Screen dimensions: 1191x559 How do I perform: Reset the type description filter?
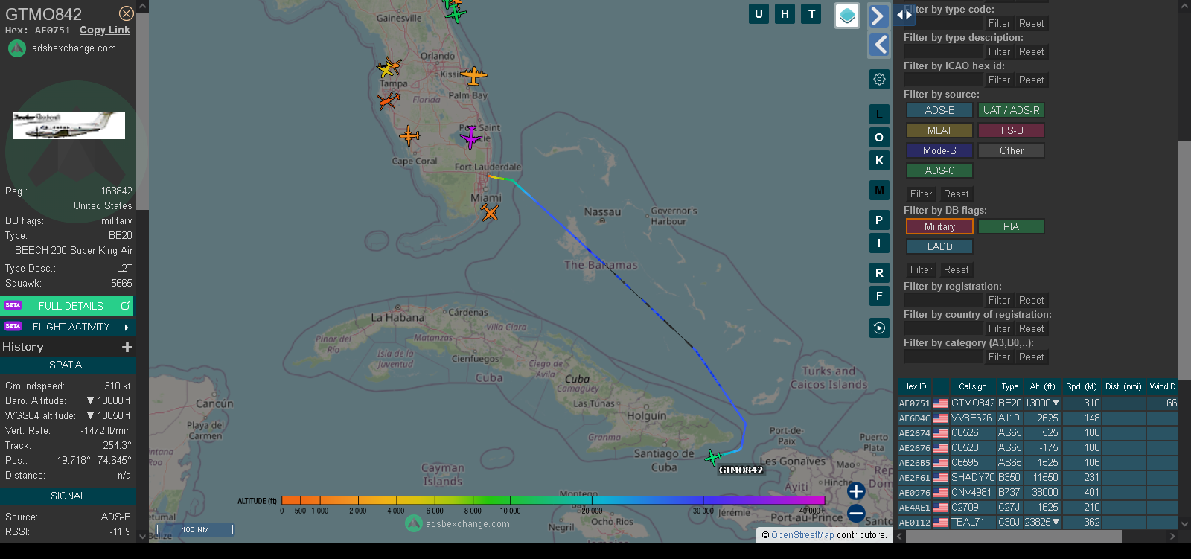pos(1031,52)
